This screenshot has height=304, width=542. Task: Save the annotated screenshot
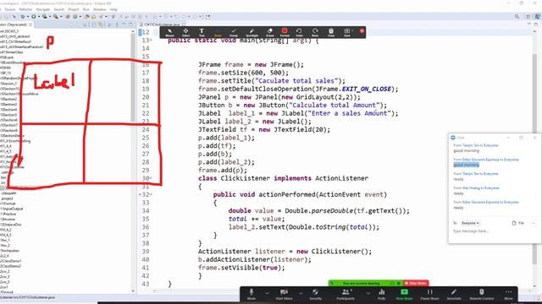click(x=347, y=32)
